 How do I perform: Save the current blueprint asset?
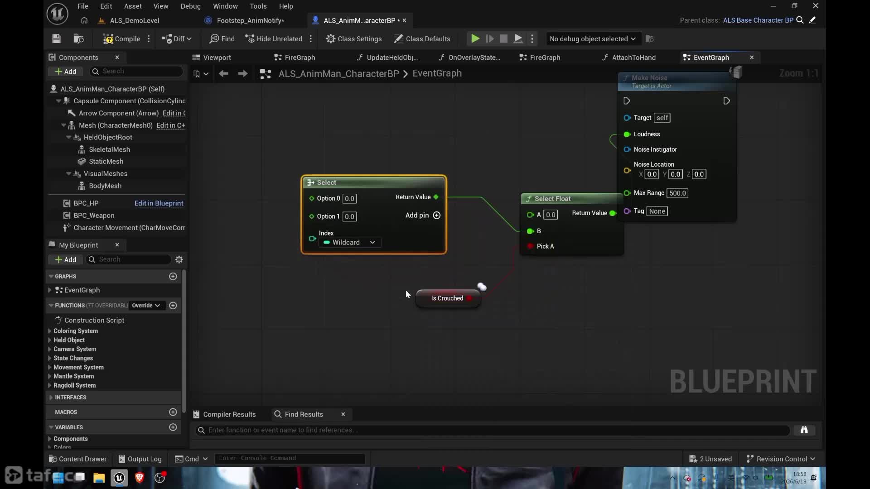tap(56, 39)
